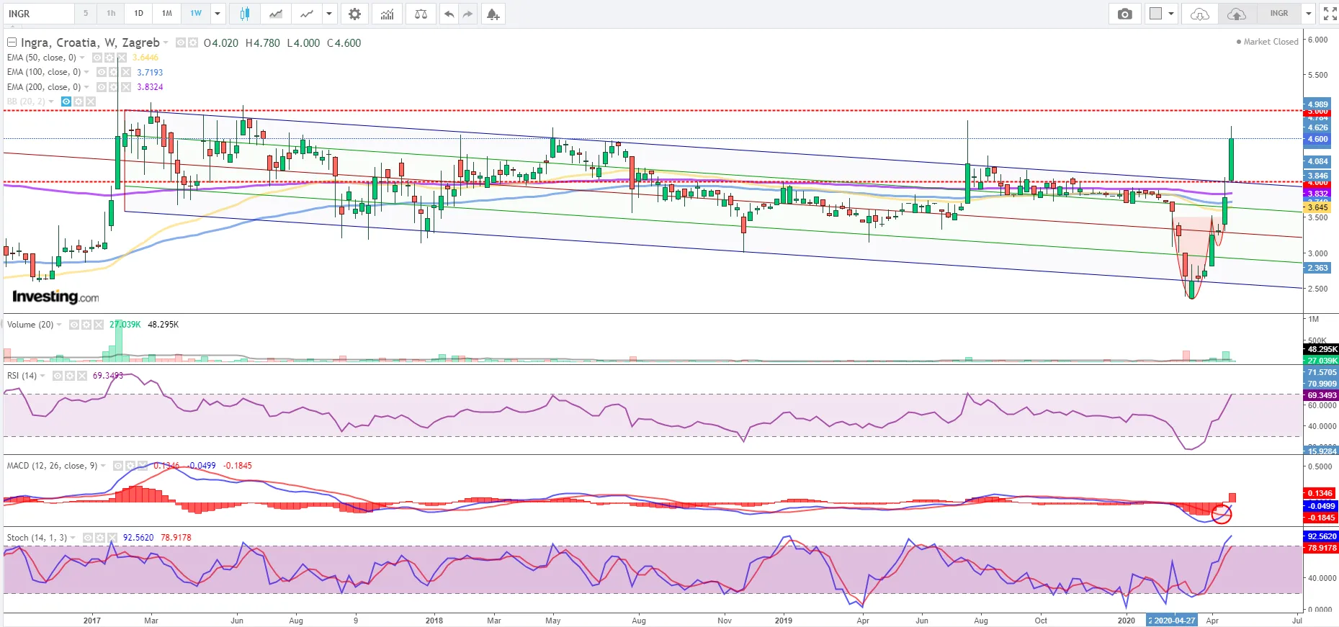The width and height of the screenshot is (1339, 627).
Task: Take a chart snapshot with camera
Action: coord(1124,14)
